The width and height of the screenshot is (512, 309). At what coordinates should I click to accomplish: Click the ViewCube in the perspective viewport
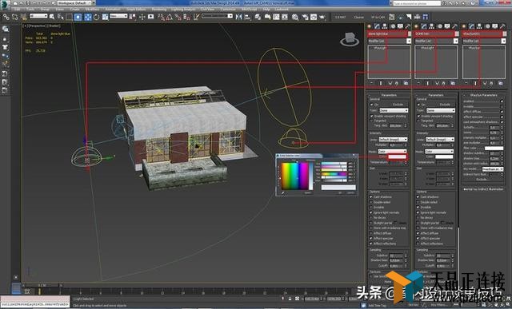click(x=349, y=39)
